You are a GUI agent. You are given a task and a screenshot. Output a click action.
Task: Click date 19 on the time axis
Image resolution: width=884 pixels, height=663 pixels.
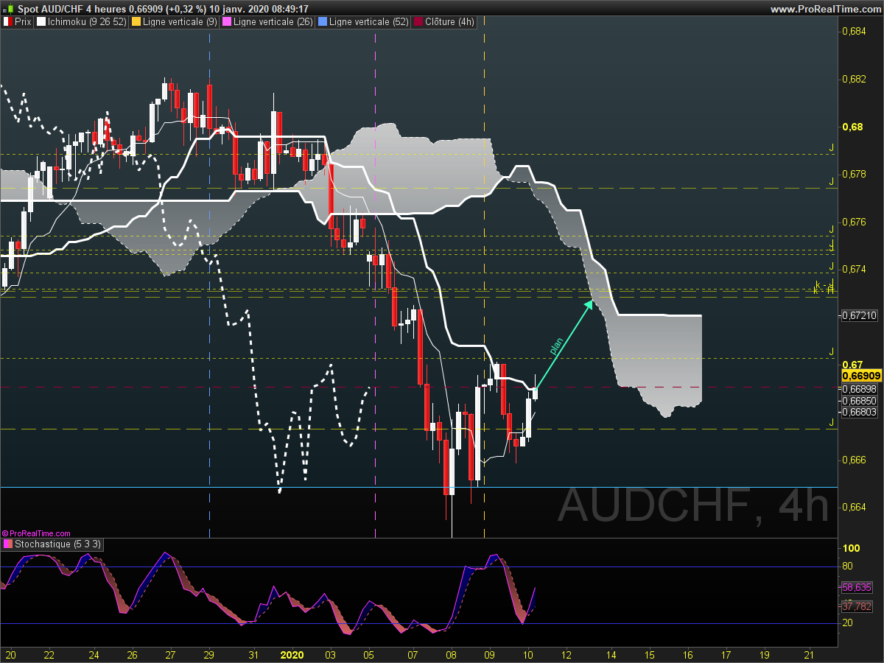(765, 655)
